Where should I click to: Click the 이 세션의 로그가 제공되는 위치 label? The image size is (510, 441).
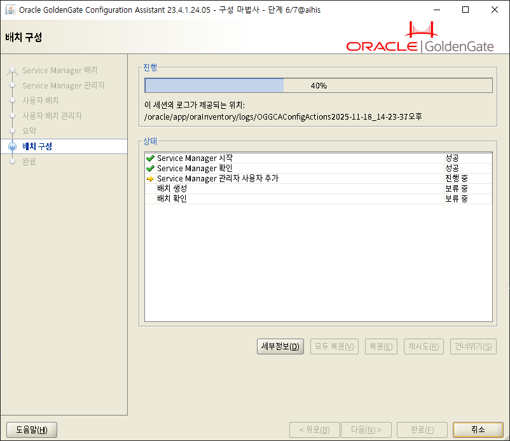(195, 105)
